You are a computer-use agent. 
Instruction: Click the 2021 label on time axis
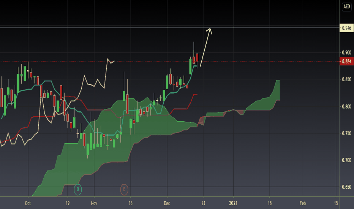233,203
